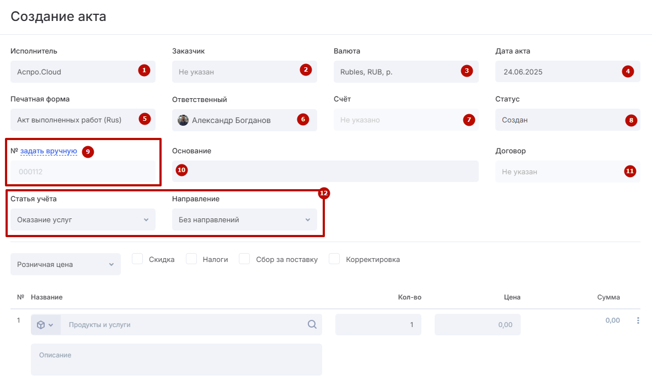The width and height of the screenshot is (652, 380).
Task: Open the three-dot row menu
Action: [x=638, y=320]
